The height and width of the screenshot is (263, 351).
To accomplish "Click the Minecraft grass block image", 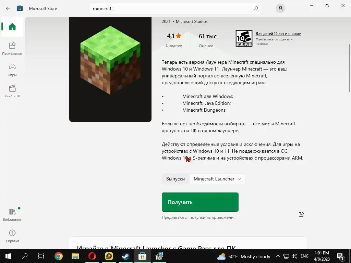I will [x=110, y=69].
